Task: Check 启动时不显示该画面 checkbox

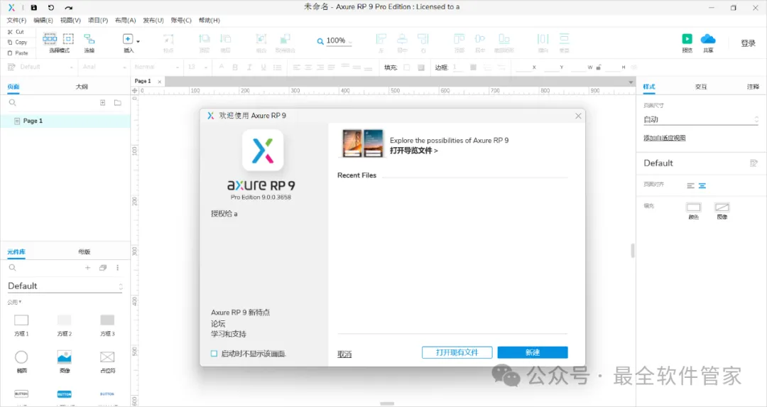Action: 214,354
